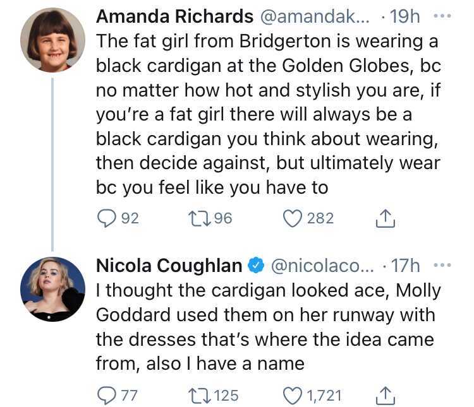Click the 17h timestamp
Image resolution: width=474 pixels, height=407 pixels.
click(407, 266)
